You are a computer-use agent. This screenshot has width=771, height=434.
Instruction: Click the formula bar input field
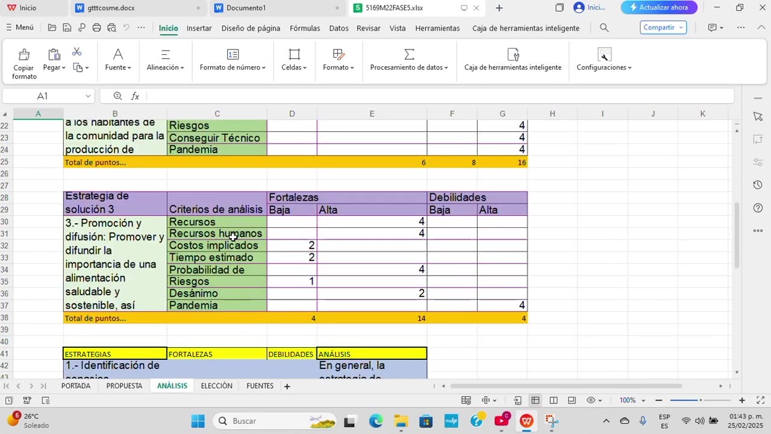pos(440,96)
